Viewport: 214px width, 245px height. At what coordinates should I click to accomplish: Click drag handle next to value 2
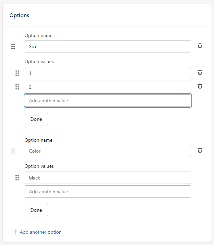pos(17,87)
